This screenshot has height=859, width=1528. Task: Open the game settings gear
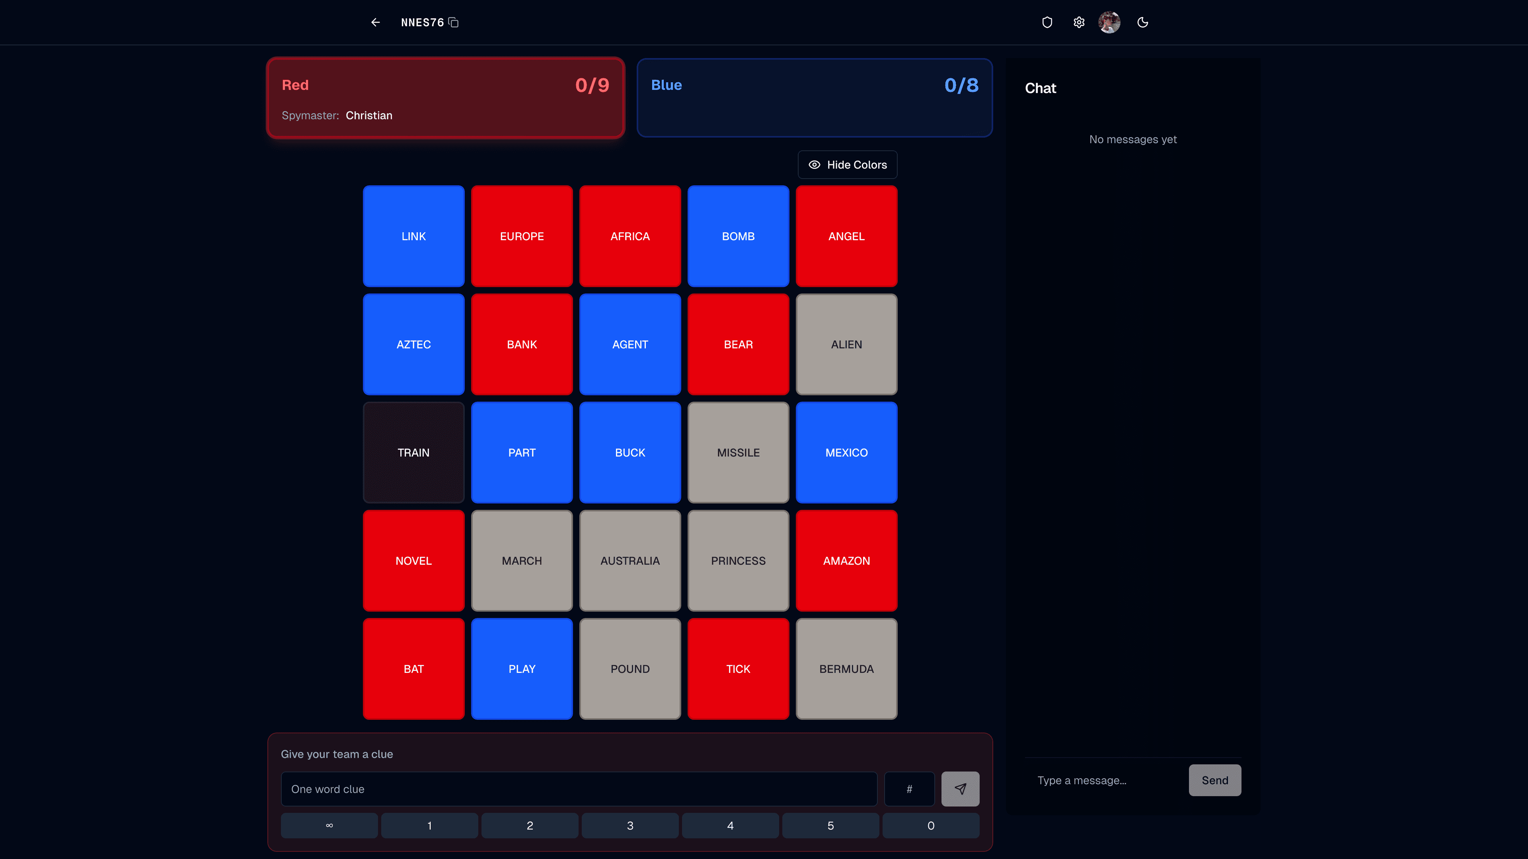1079,22
